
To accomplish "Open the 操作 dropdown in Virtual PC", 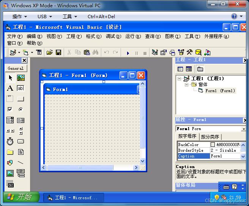I will tap(20, 17).
